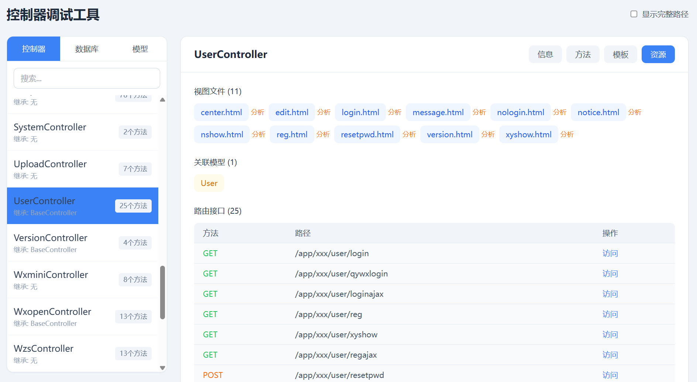Visit the /app/xxx/user/reg route via 访问

pyautogui.click(x=610, y=314)
